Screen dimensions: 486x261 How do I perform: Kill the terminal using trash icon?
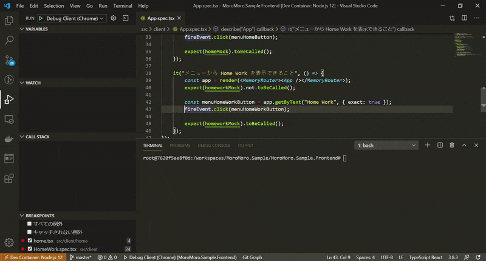tap(451, 145)
